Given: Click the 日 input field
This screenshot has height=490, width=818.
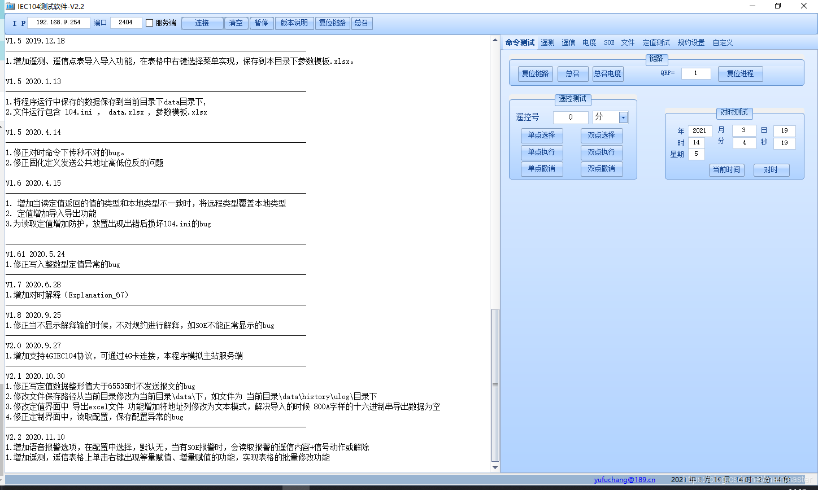Looking at the screenshot, I should 785,131.
